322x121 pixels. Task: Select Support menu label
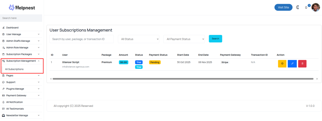click(x=11, y=82)
